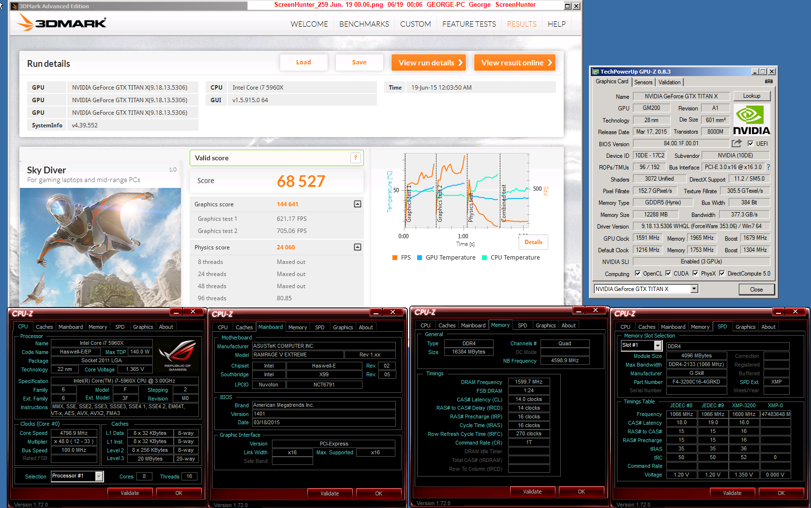Select the SPD tab in the CPU-Z Memory window
The width and height of the screenshot is (811, 508).
(522, 325)
